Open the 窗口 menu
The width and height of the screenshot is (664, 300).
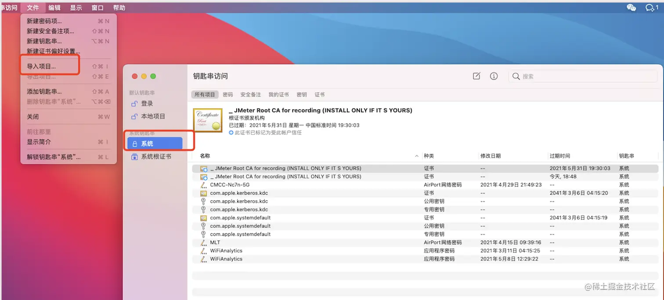97,7
